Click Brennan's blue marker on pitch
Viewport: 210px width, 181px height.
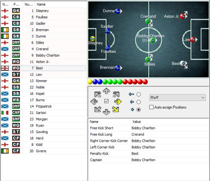(118, 68)
